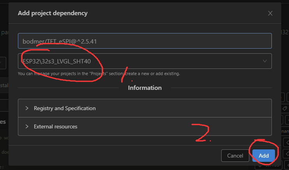Click the External resources chevron icon
The width and height of the screenshot is (289, 170).
[27, 126]
